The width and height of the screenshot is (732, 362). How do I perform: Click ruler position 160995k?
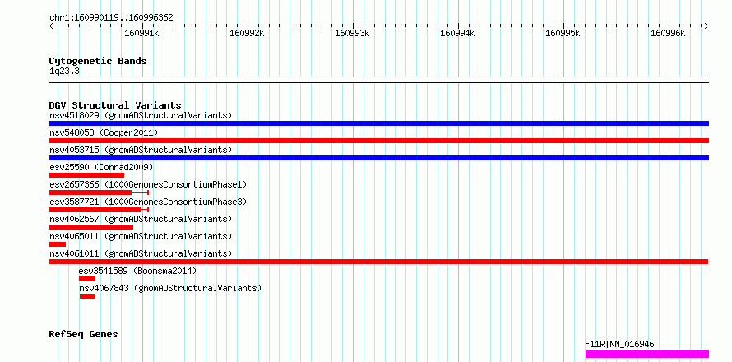click(x=563, y=33)
